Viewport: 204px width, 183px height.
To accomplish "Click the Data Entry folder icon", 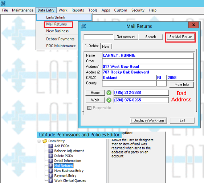I will [x=45, y=141].
